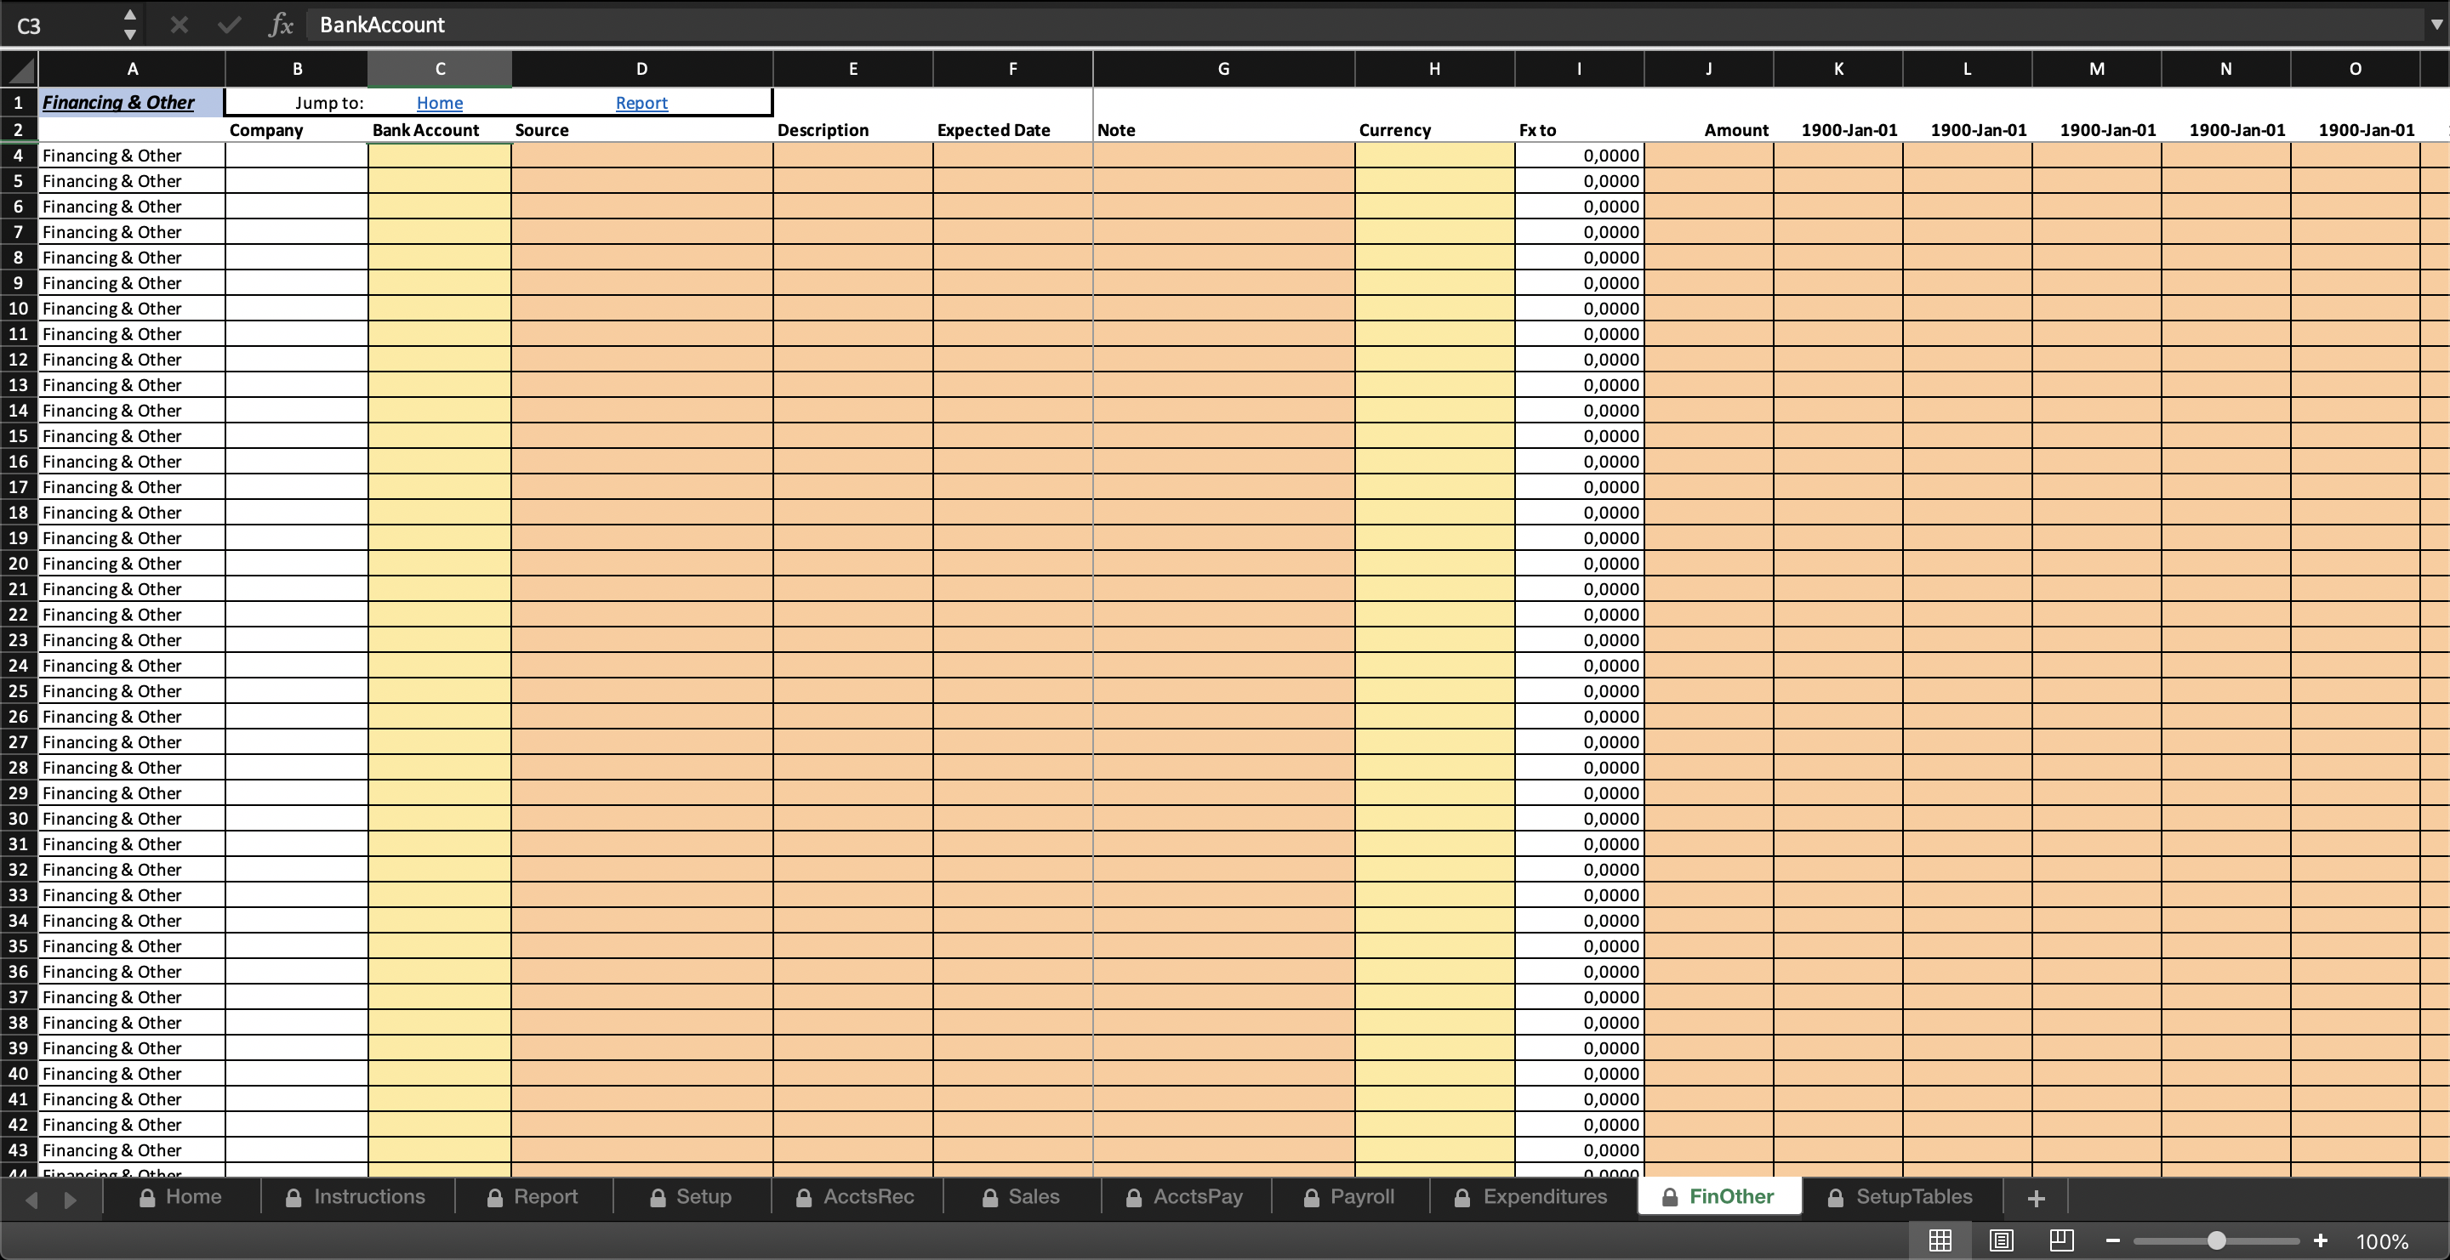
Task: Click the Name Box showing C3
Action: 62,25
